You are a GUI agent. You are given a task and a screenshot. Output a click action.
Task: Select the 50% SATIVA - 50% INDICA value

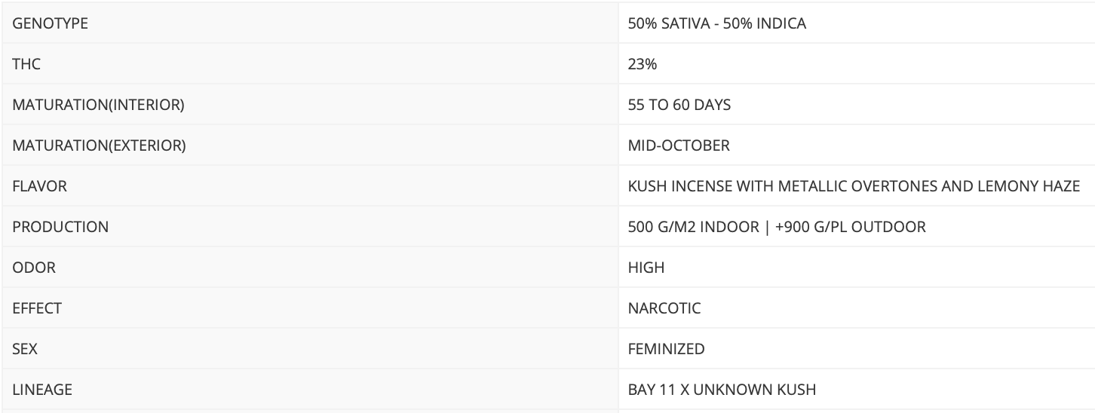716,23
